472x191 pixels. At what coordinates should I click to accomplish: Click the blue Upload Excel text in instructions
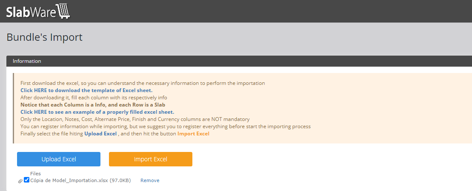tap(100, 134)
